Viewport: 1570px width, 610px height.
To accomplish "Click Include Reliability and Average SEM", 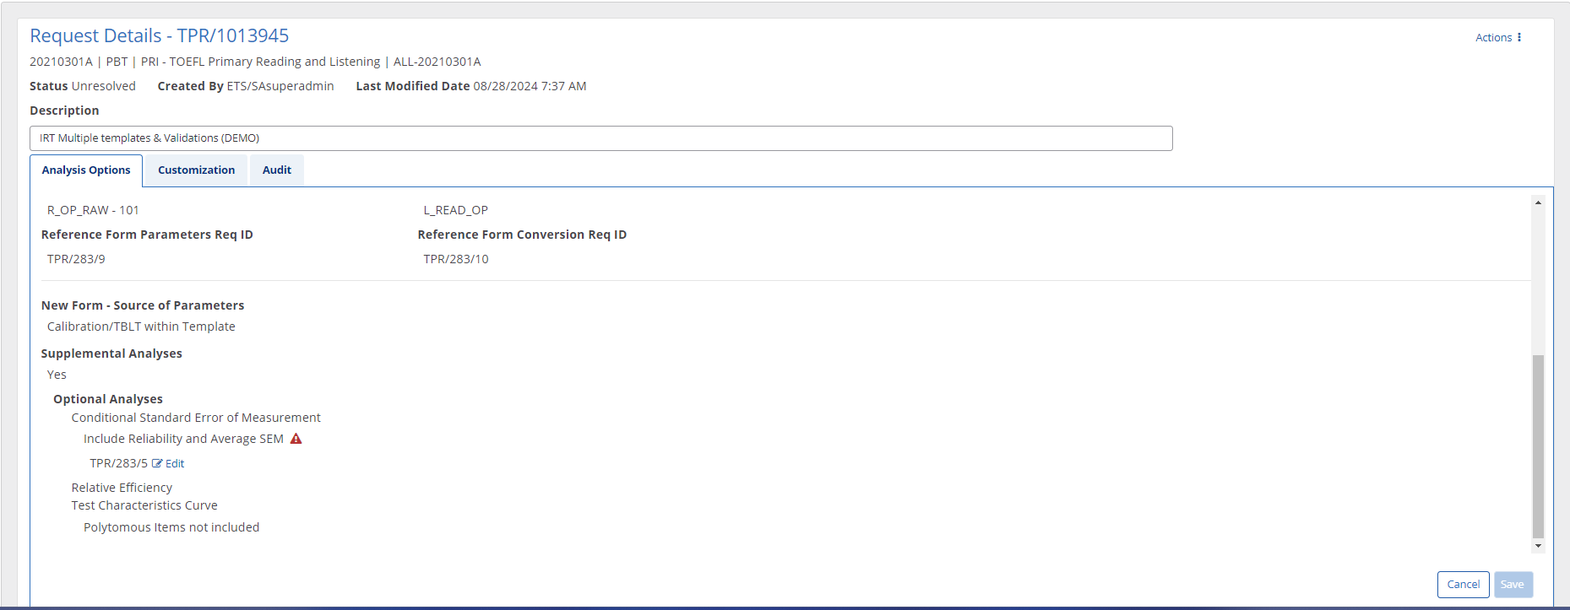I will [183, 439].
